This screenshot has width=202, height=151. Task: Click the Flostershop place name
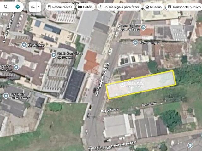[36, 45]
